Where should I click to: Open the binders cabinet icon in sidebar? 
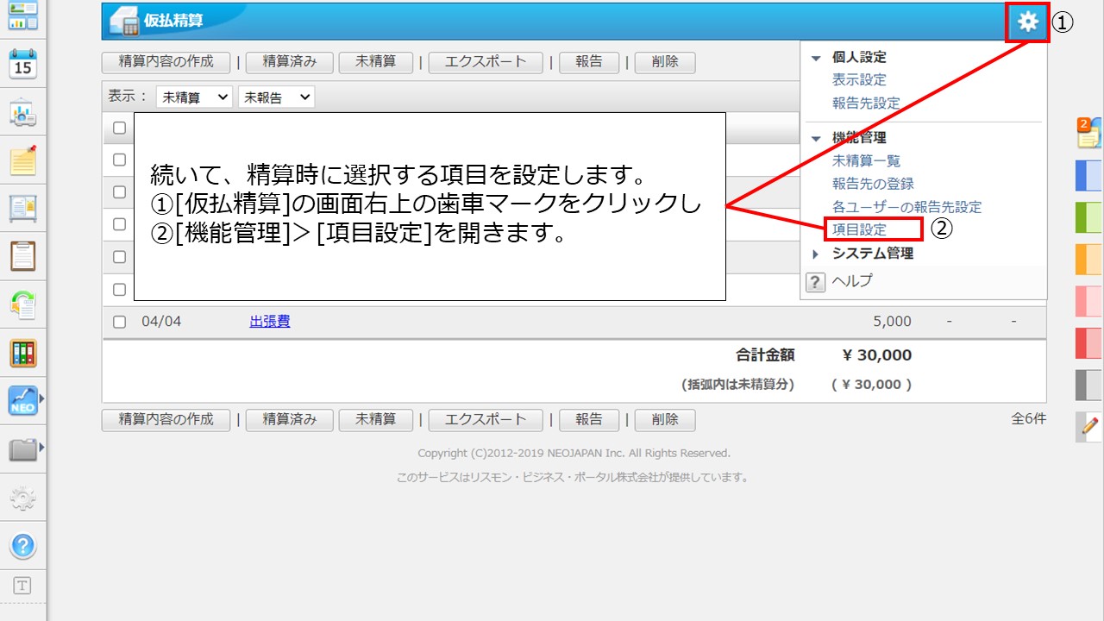[22, 353]
